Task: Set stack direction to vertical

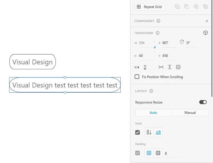Action: coord(149,132)
